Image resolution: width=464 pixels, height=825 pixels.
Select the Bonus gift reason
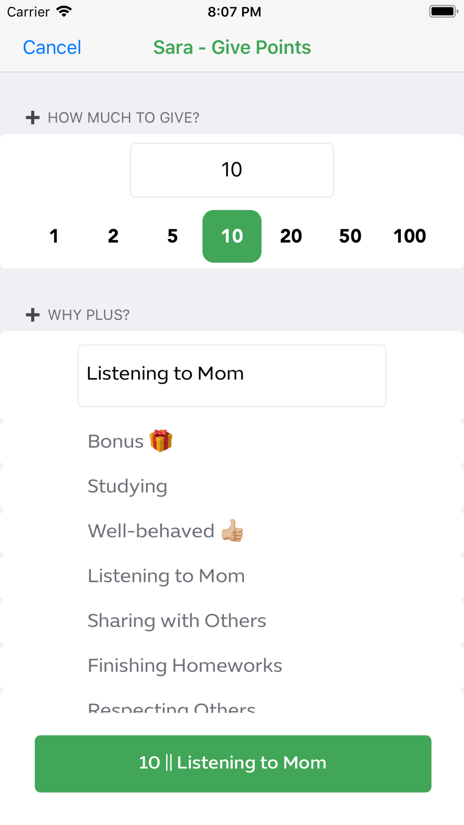(232, 441)
